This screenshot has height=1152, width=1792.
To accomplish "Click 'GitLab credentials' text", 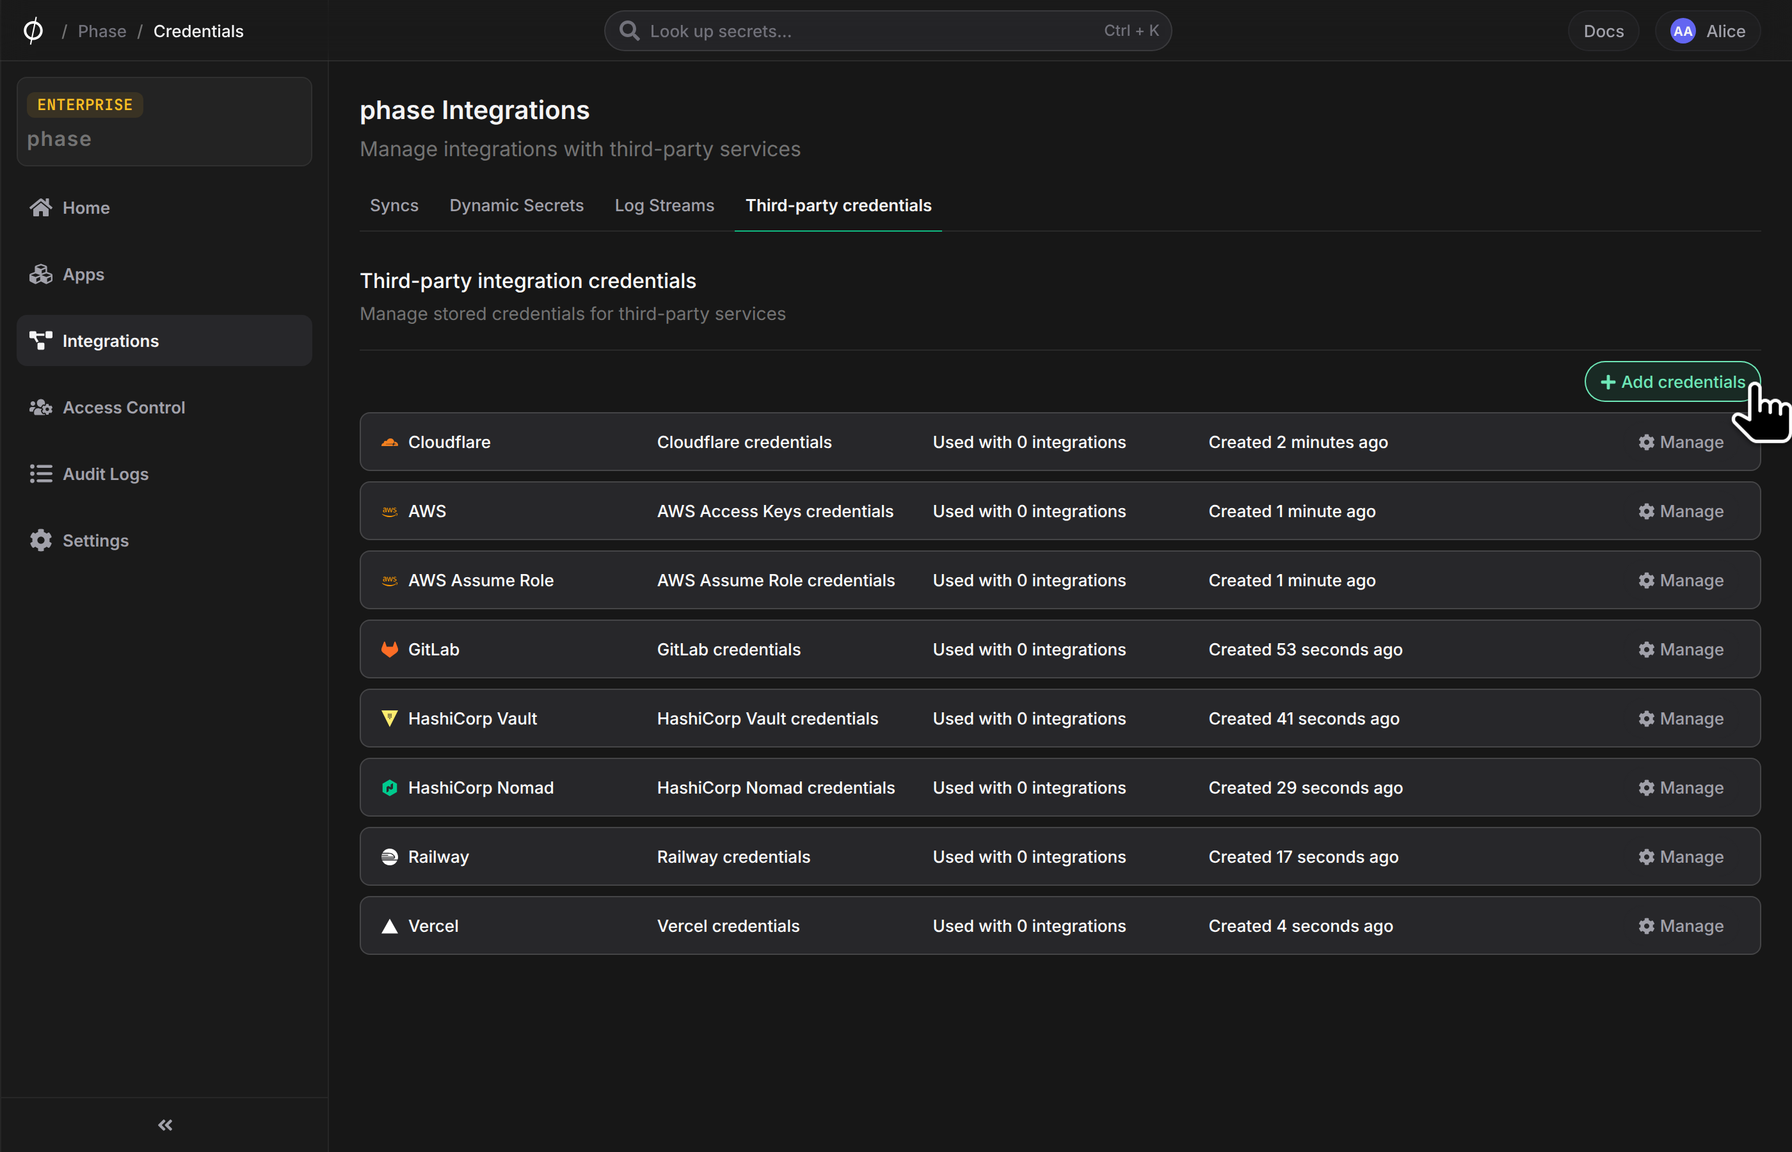I will click(728, 650).
